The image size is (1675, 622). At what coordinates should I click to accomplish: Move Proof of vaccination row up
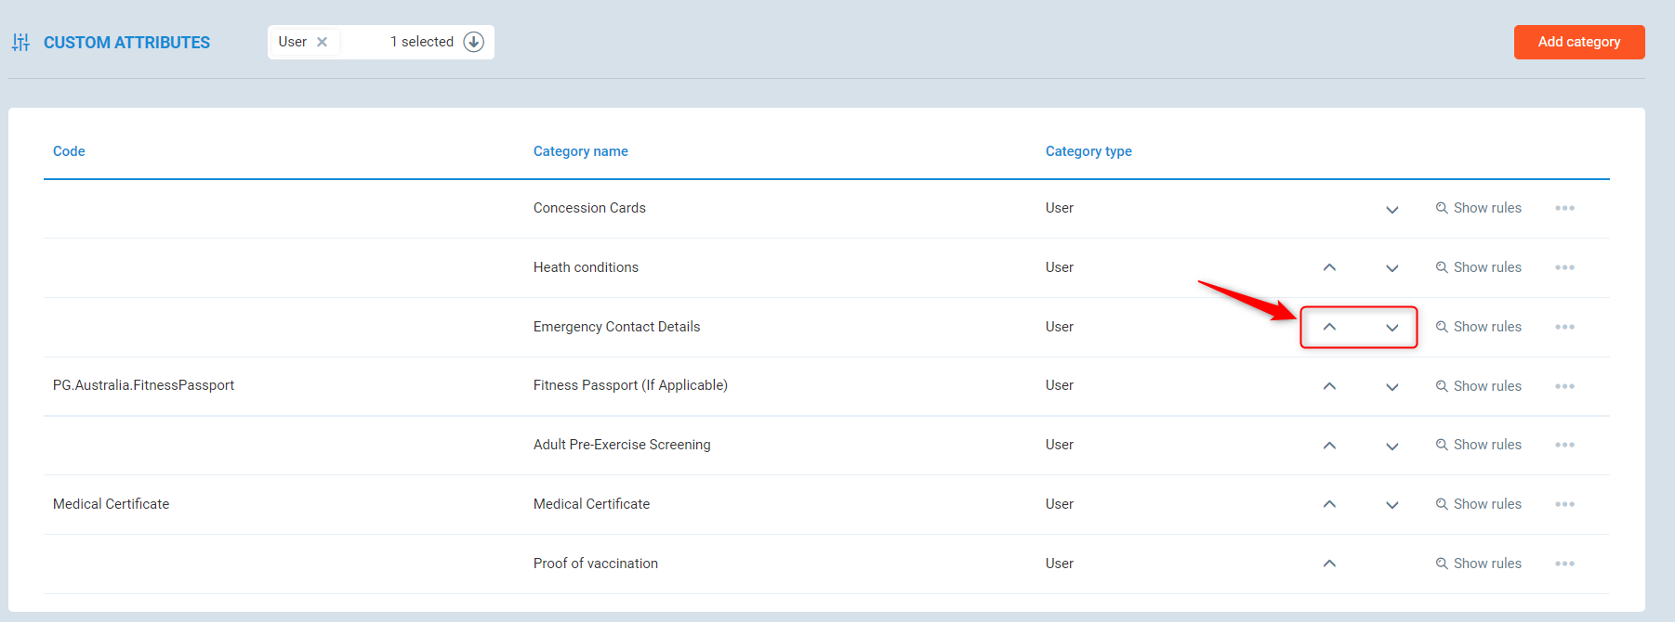(x=1329, y=564)
